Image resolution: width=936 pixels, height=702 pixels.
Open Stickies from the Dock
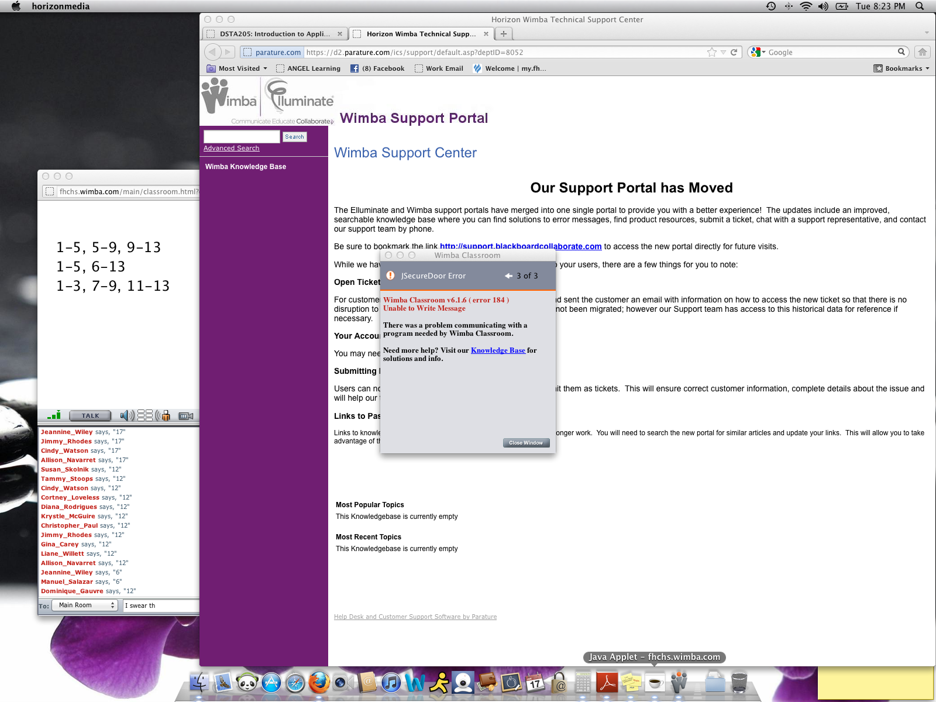coord(631,683)
